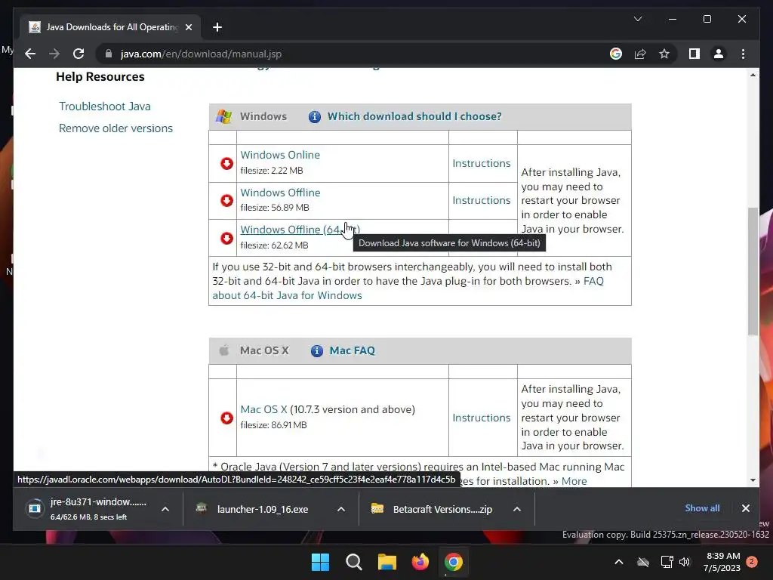Open Chrome's three-dot menu
Screen dimensions: 773x580
[x=743, y=54]
